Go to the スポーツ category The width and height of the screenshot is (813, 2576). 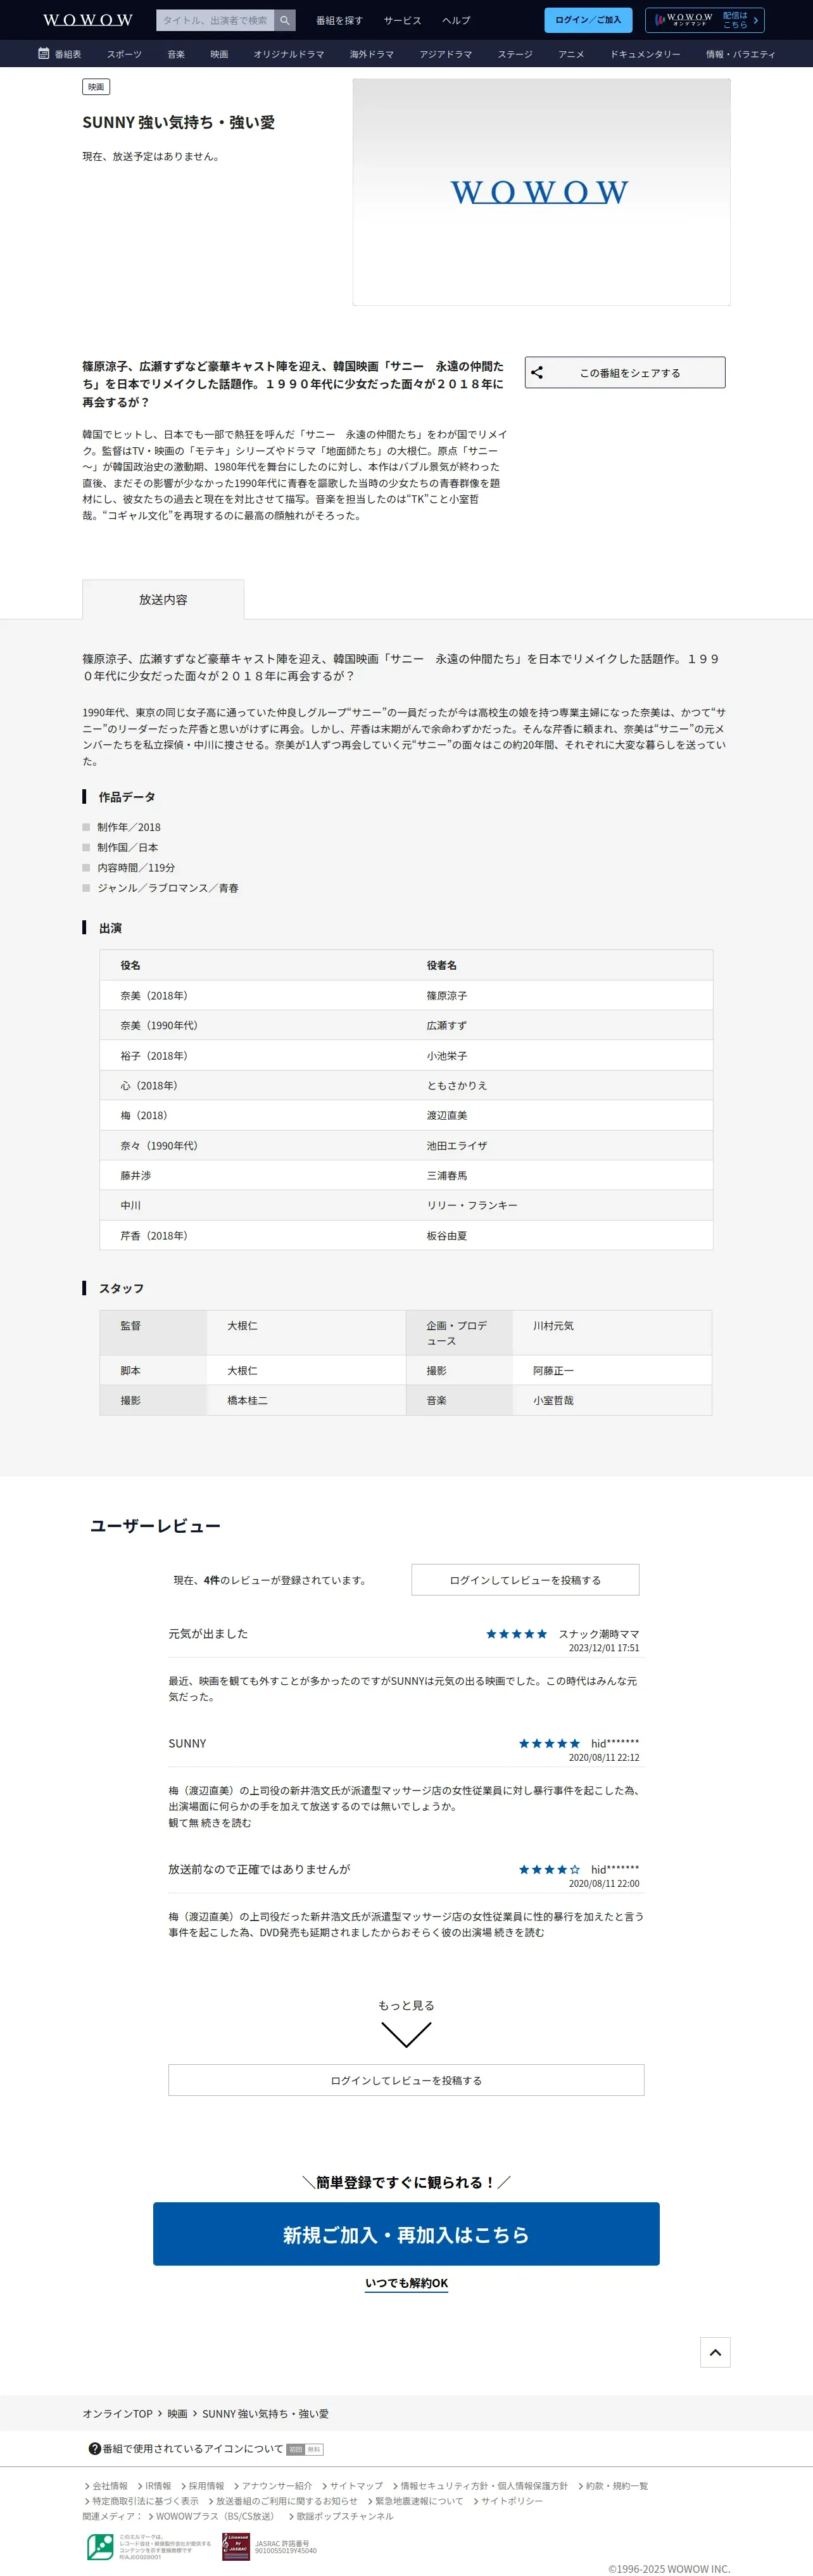[x=124, y=54]
